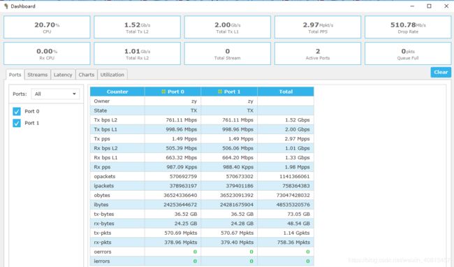Switch to the Utilization tab
This screenshot has width=454, height=267.
click(x=112, y=75)
